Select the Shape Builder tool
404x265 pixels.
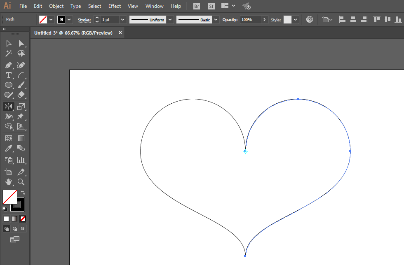coord(9,127)
